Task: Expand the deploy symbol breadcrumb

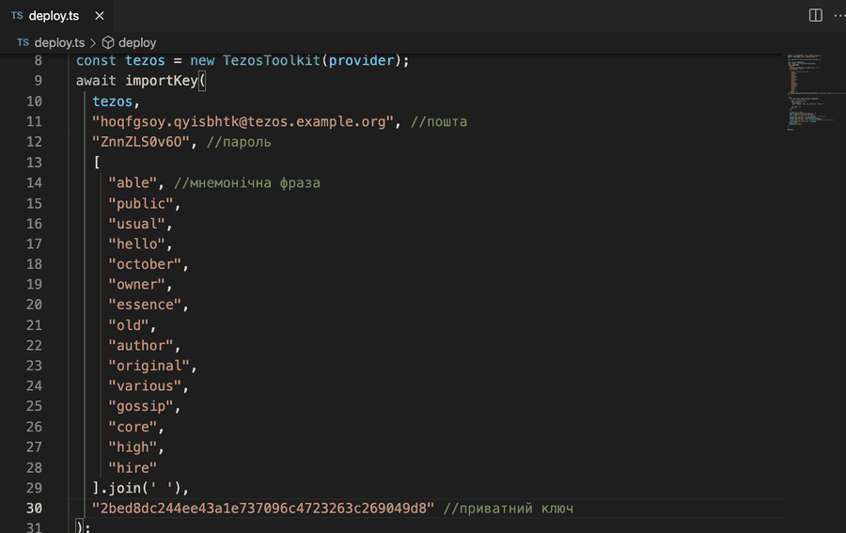Action: point(137,42)
